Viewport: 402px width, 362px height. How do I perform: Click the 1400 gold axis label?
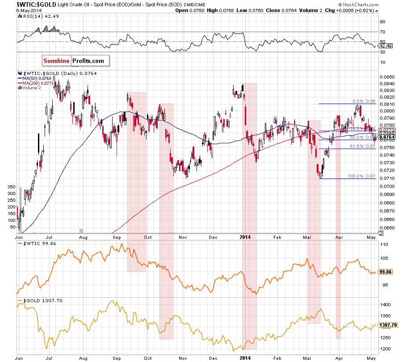pos(385,305)
